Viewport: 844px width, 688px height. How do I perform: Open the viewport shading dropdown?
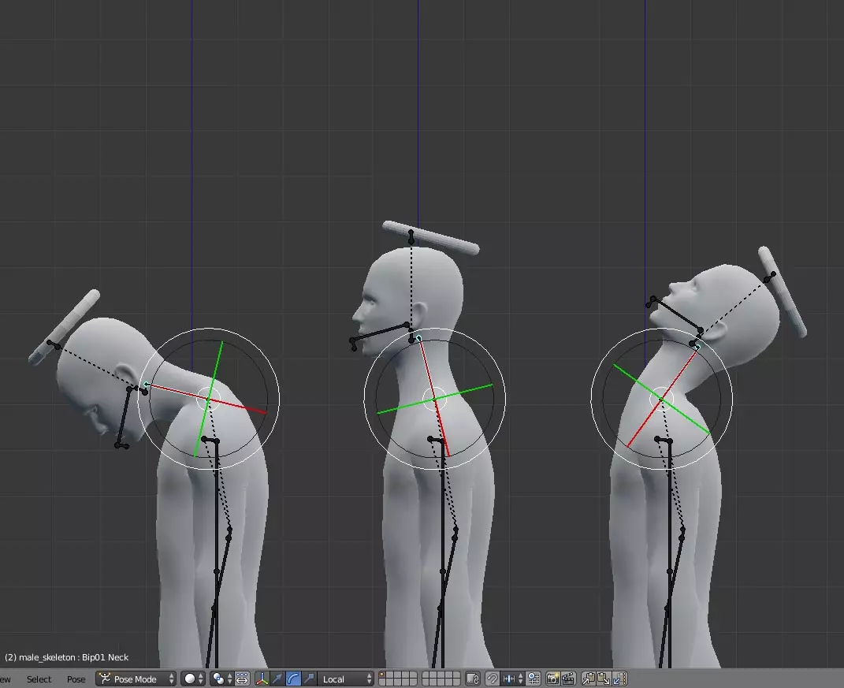tap(192, 679)
